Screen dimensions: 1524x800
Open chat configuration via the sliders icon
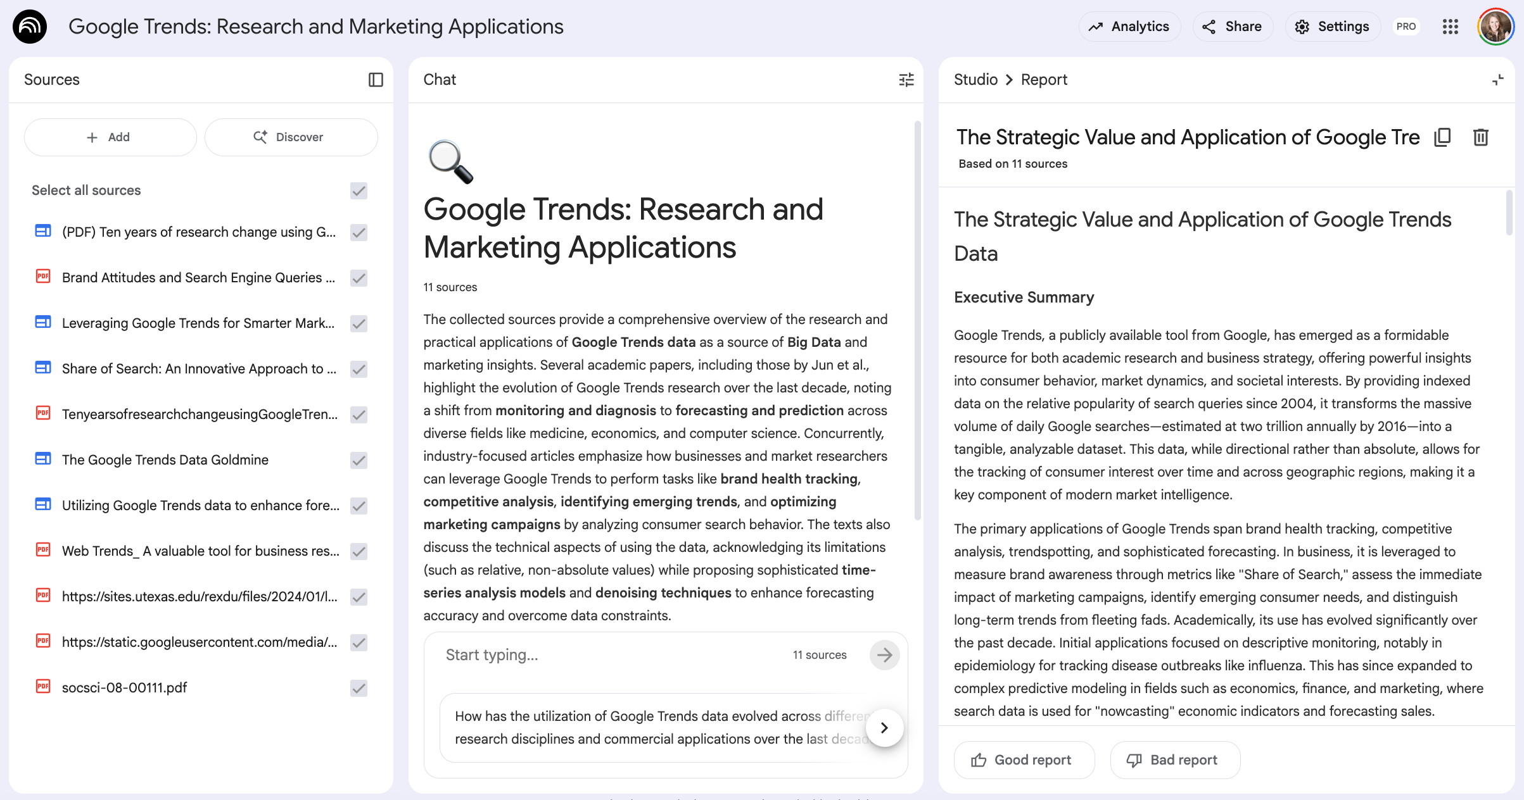906,80
